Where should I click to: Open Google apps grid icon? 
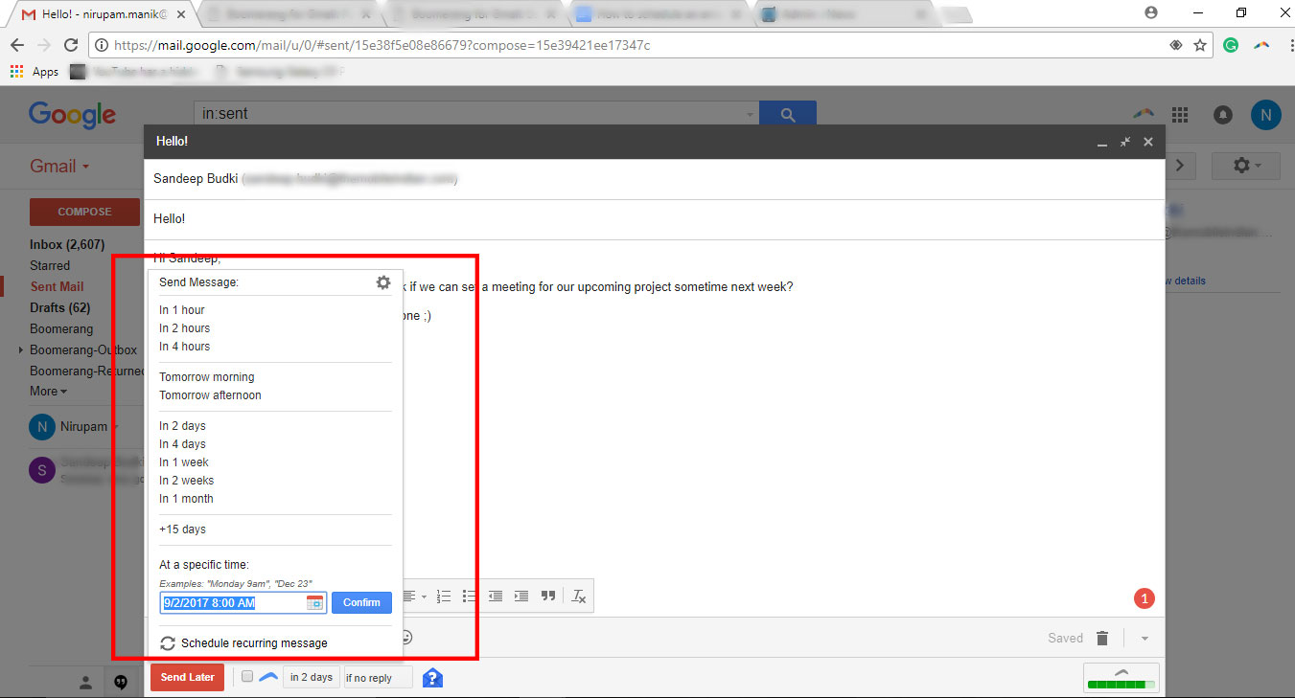pos(1180,115)
